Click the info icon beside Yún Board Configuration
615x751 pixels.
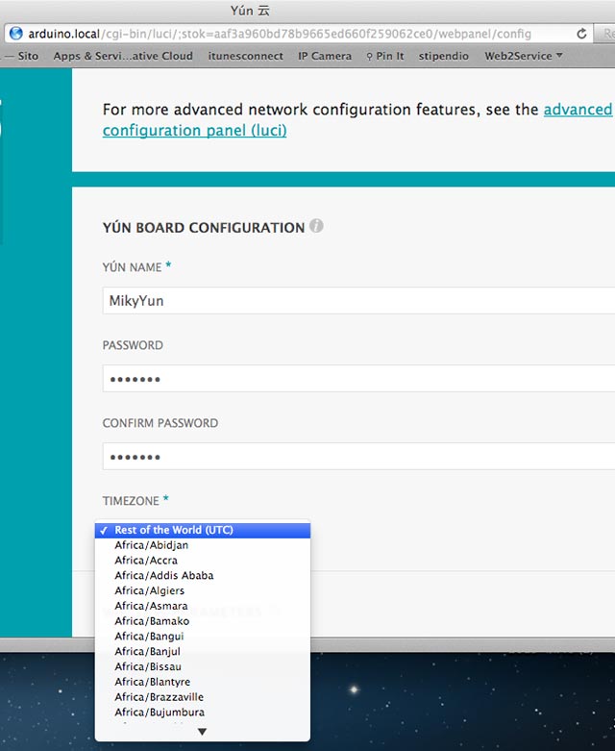pos(317,227)
